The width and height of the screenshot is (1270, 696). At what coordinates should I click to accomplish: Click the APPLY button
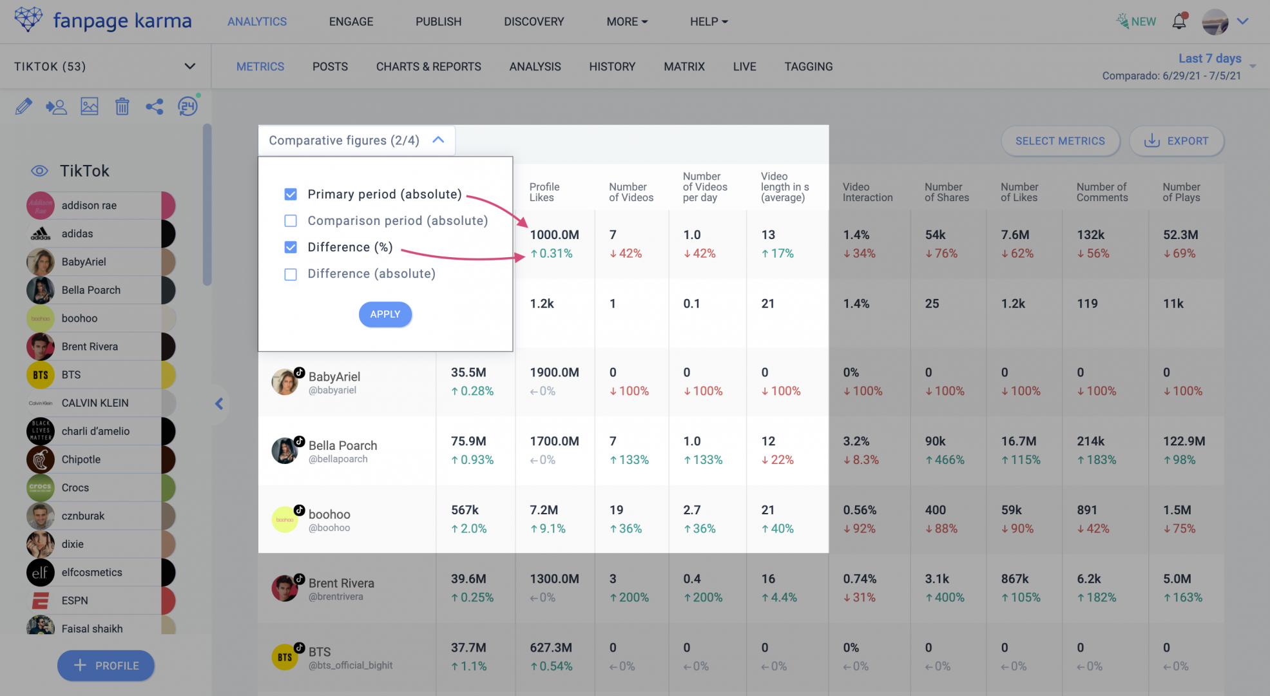385,314
